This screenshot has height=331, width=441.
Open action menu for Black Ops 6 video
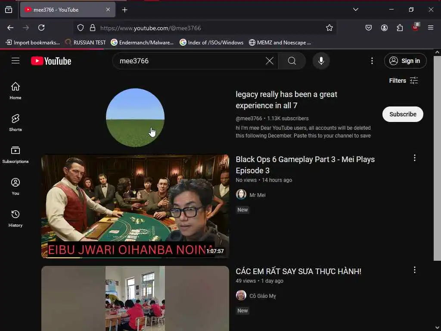(415, 158)
